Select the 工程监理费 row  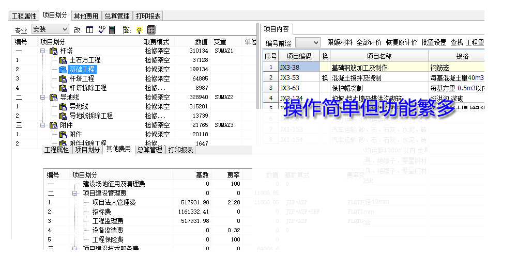point(148,221)
